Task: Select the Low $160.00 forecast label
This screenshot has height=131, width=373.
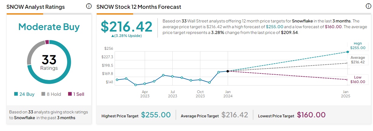Action: pos(357,79)
